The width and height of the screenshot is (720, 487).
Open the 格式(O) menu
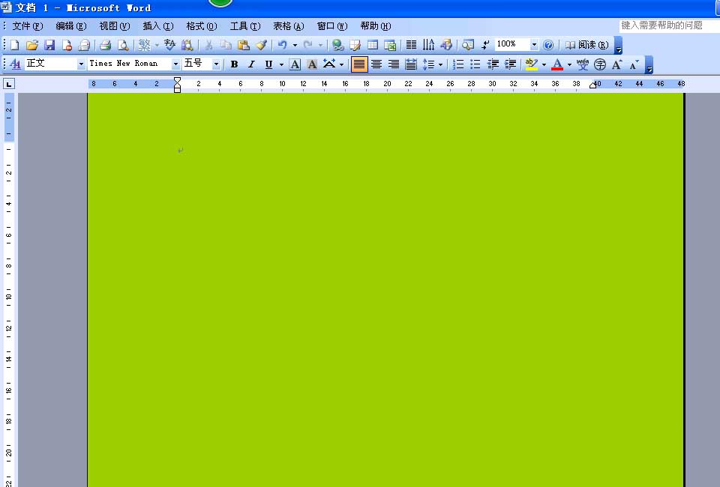[x=202, y=26]
